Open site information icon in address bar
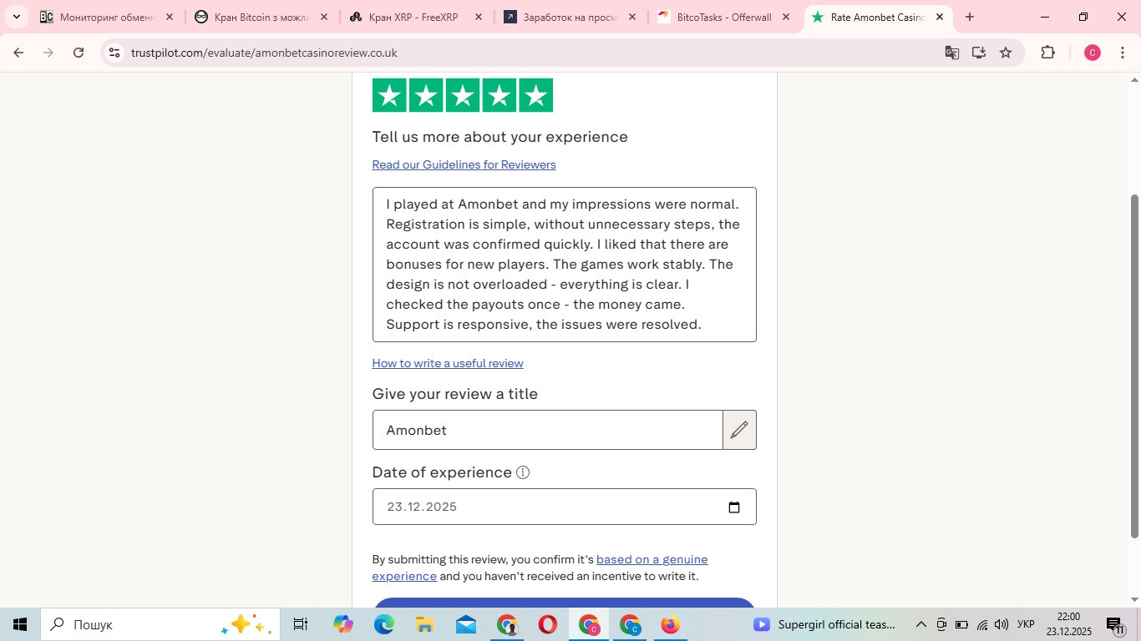1141x641 pixels. point(114,53)
